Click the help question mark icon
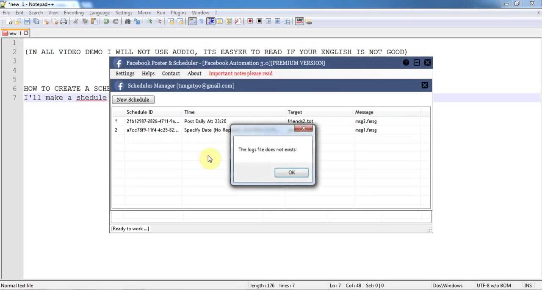Screen dimensions: 542x290 point(406,63)
